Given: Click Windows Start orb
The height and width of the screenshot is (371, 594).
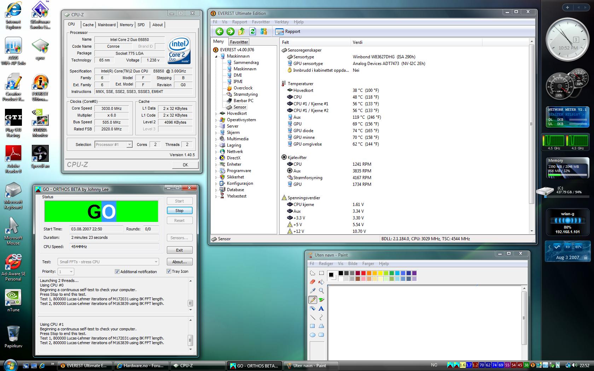Looking at the screenshot, I should [x=10, y=365].
